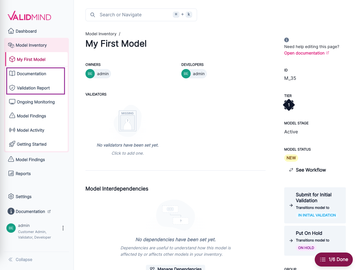This screenshot has width=356, height=270.
Task: Open the Validation Report section
Action: 33,88
